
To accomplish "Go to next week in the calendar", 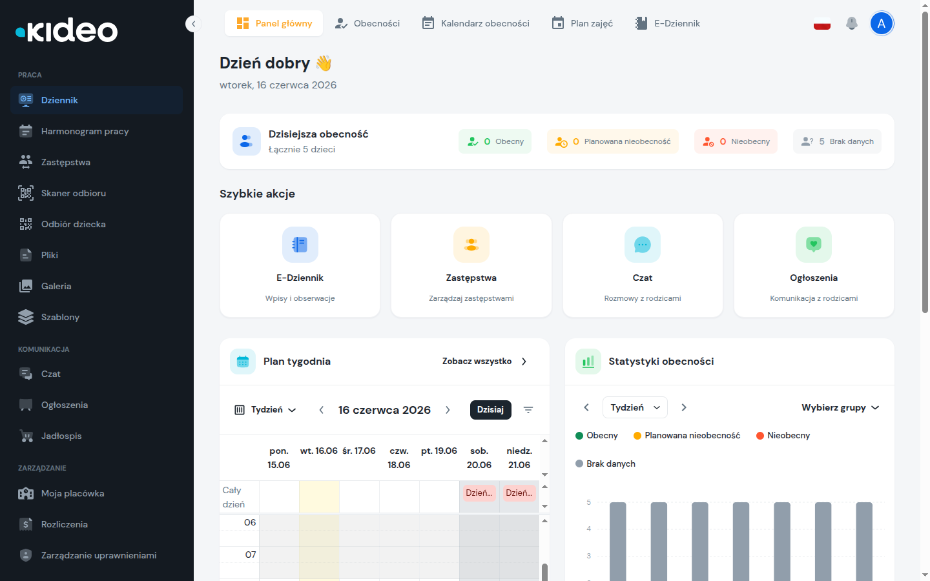I will 448,410.
